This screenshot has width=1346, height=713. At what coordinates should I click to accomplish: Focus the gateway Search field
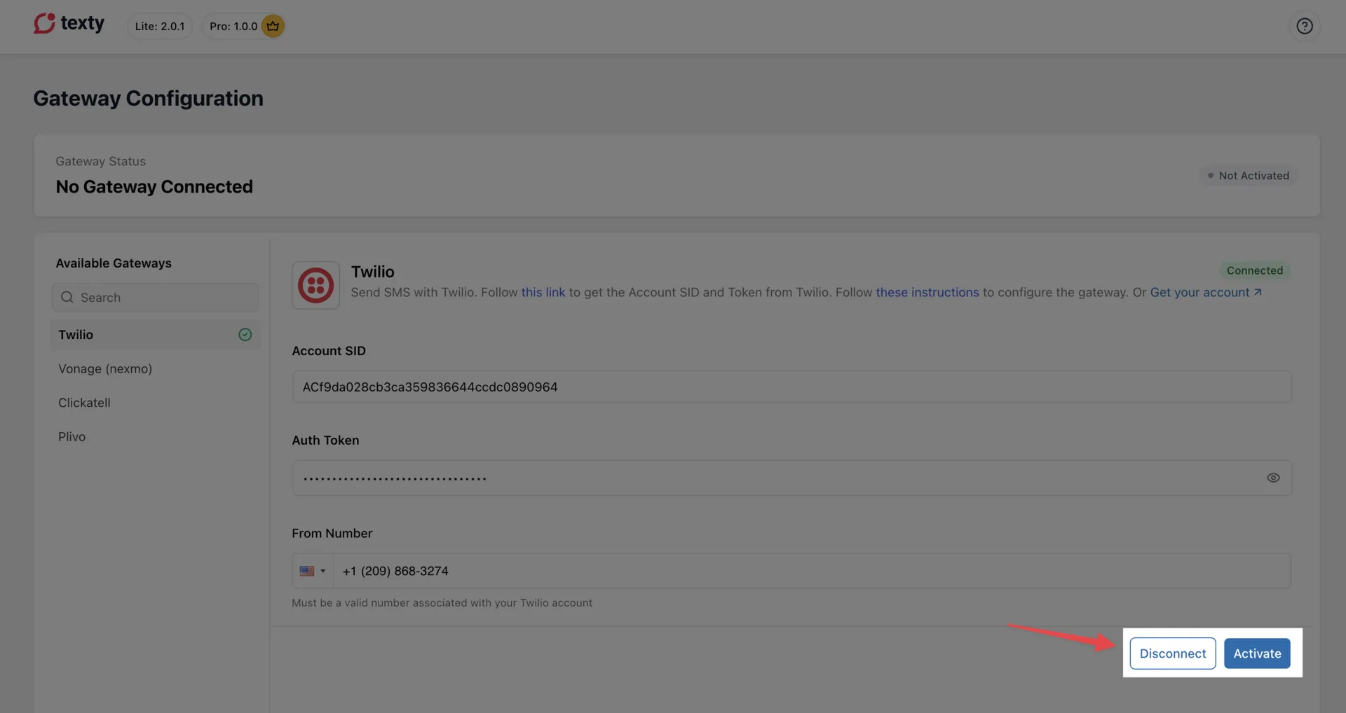(x=155, y=297)
